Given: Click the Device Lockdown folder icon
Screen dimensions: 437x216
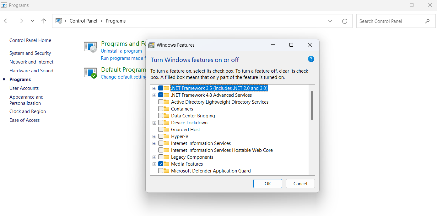Looking at the screenshot, I should (x=166, y=122).
